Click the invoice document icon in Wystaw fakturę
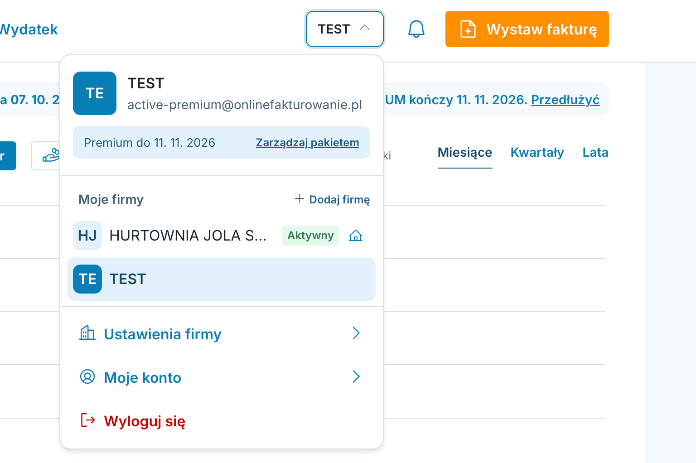 468,29
